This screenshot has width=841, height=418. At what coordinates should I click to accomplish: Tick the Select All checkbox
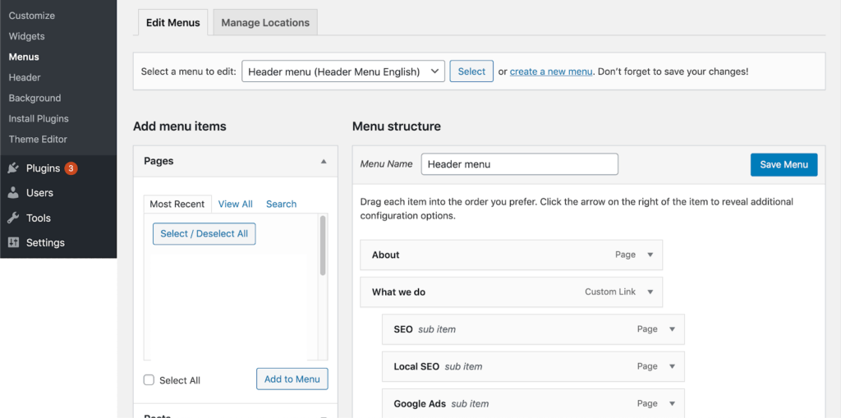click(x=149, y=380)
